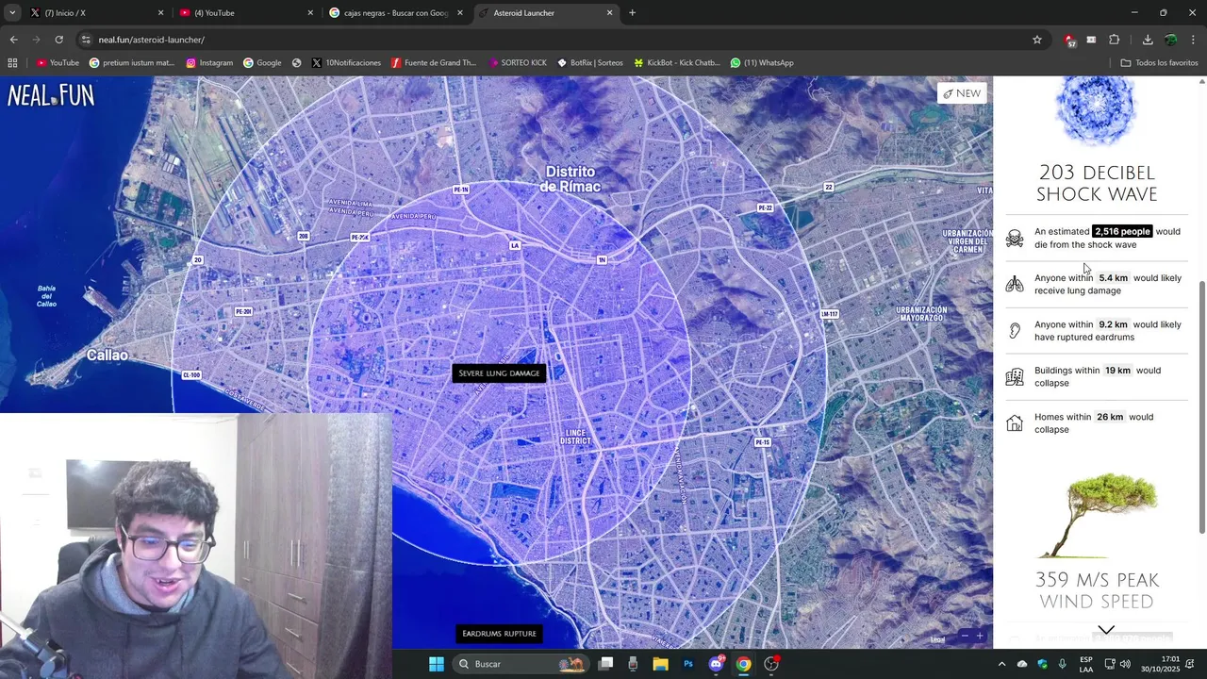Click the 26 km homes collapse value

click(x=1110, y=417)
